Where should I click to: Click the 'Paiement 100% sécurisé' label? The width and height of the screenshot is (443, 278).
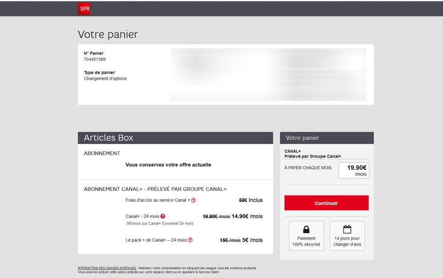[x=306, y=242]
